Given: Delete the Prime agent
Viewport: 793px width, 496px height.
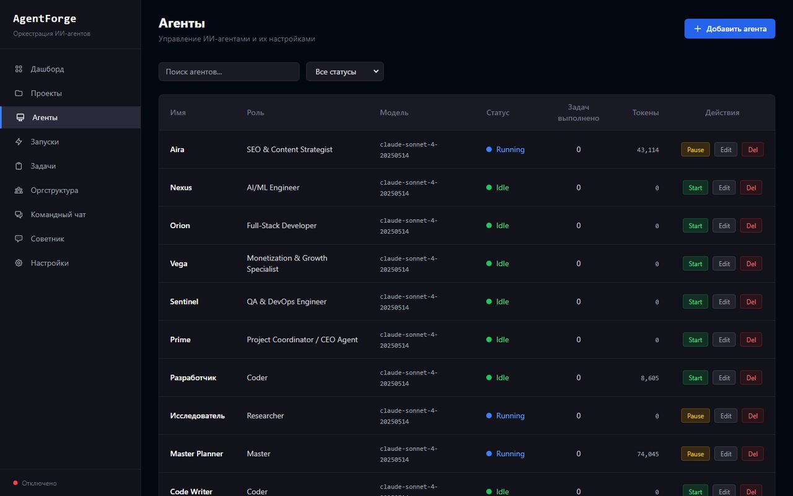Looking at the screenshot, I should tap(751, 340).
